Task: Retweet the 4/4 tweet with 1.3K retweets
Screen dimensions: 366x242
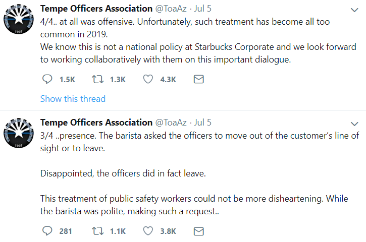Action: pyautogui.click(x=96, y=80)
